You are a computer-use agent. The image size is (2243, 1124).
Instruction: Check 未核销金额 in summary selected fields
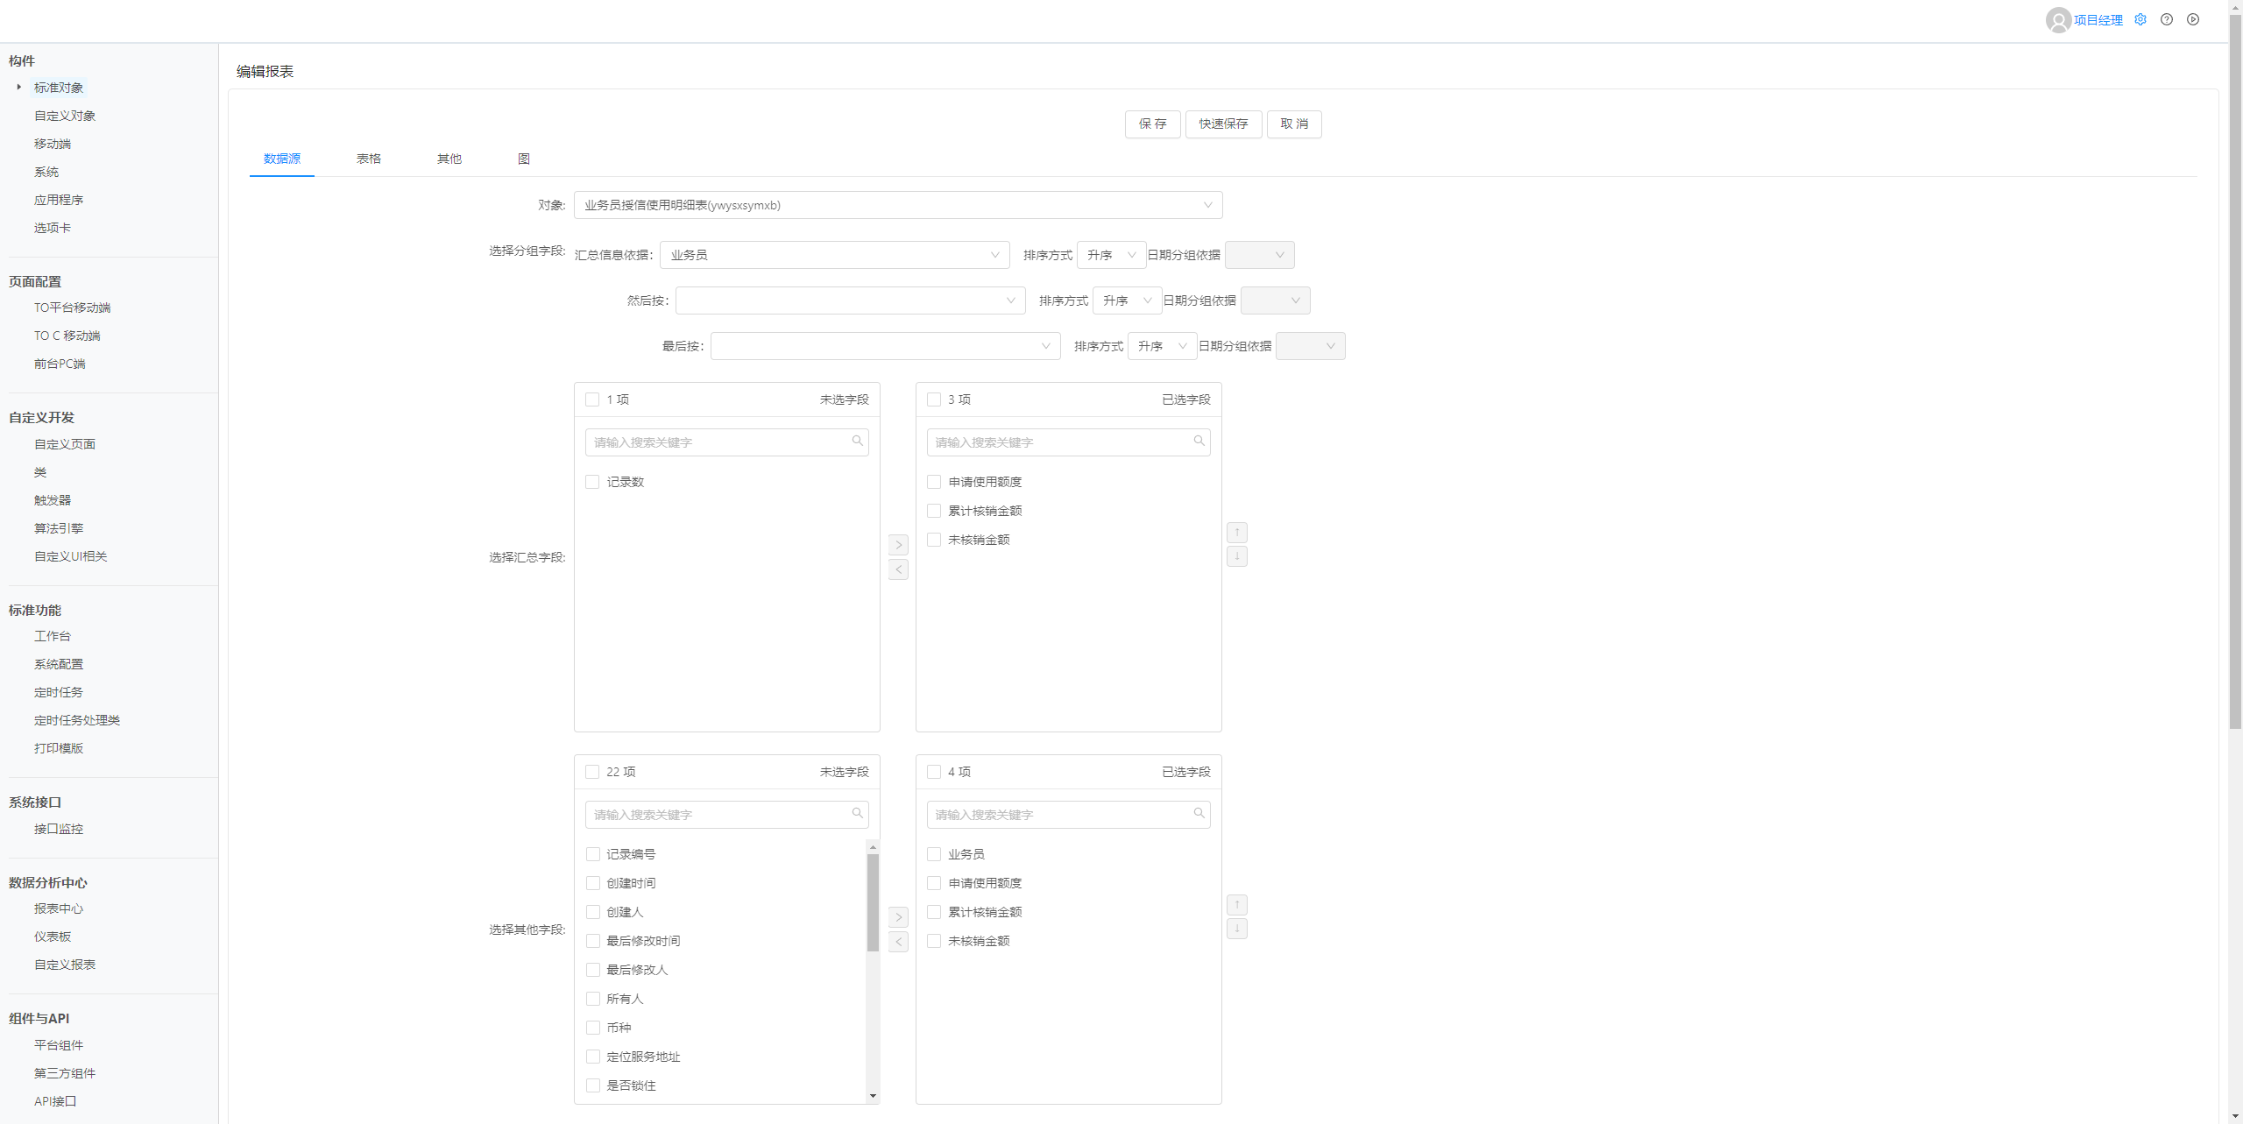pyautogui.click(x=934, y=540)
